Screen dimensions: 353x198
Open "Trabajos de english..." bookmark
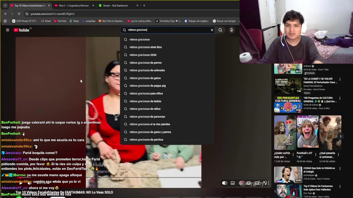coord(197,21)
